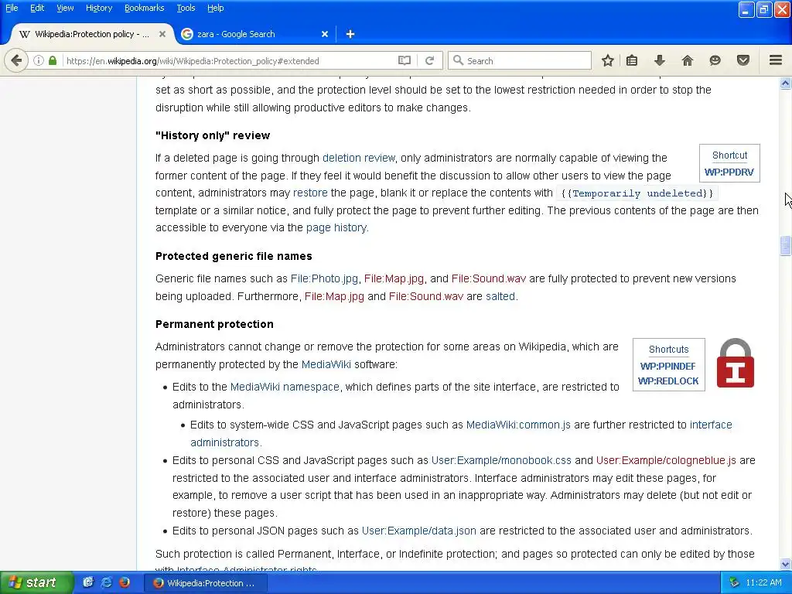Open the Help menu

point(216,8)
